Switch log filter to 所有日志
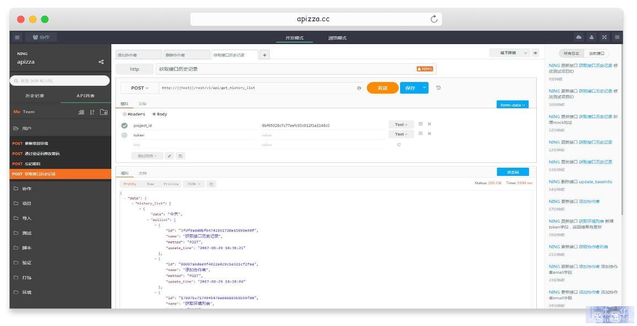The image size is (637, 326). coord(571,53)
